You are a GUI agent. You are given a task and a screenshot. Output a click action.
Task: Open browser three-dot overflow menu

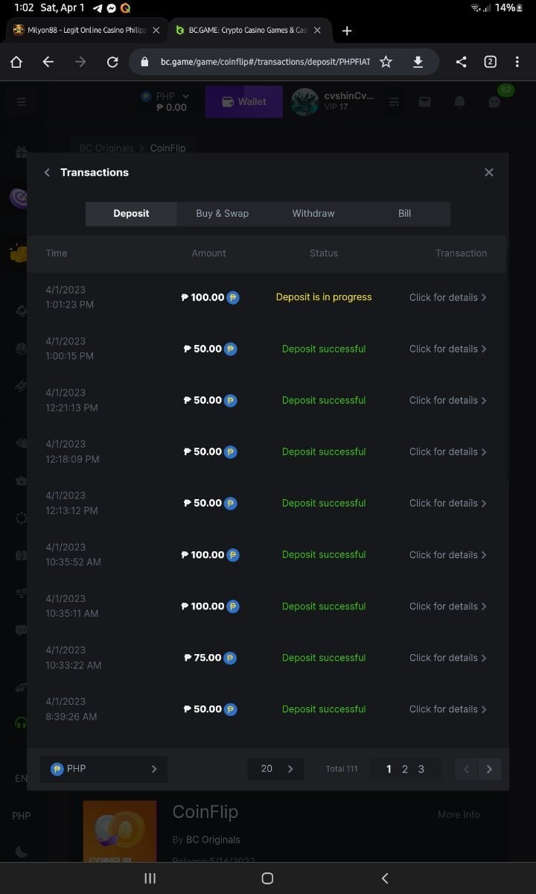pyautogui.click(x=517, y=63)
